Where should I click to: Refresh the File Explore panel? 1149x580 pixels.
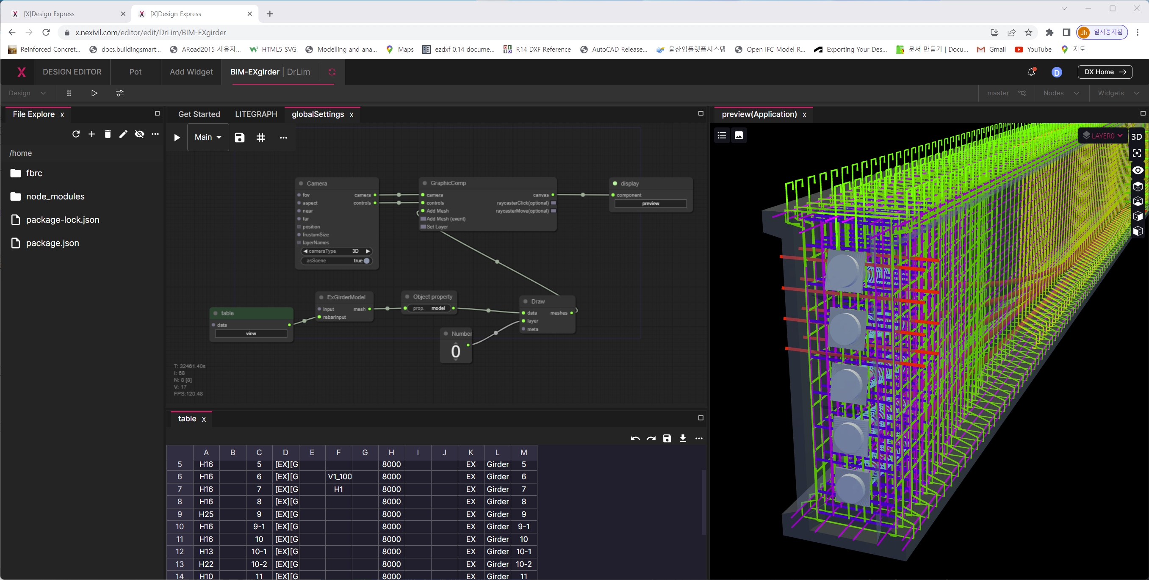76,134
